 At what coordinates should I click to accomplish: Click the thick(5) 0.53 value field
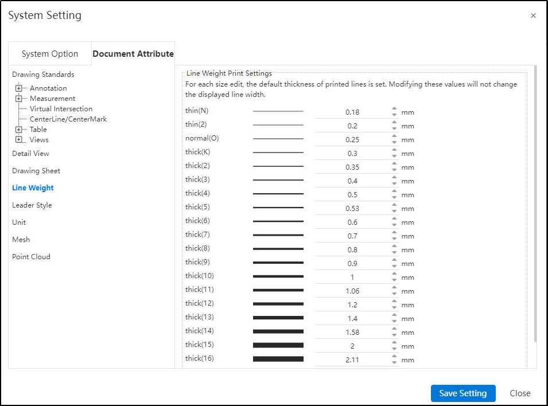point(352,208)
